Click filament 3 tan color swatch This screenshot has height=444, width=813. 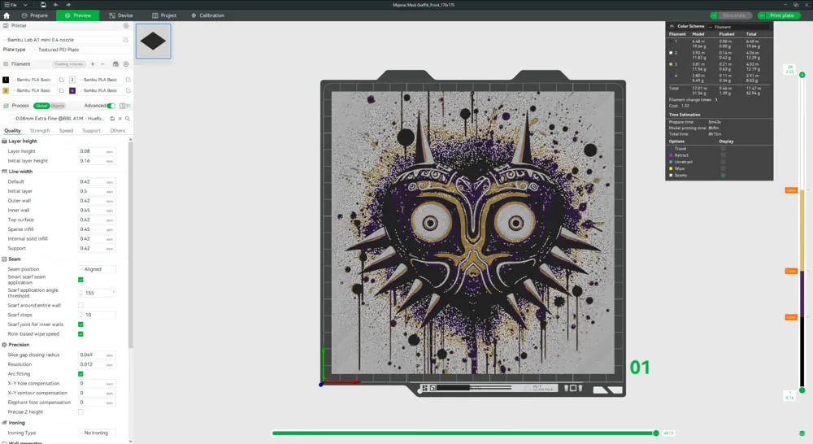tap(6, 90)
